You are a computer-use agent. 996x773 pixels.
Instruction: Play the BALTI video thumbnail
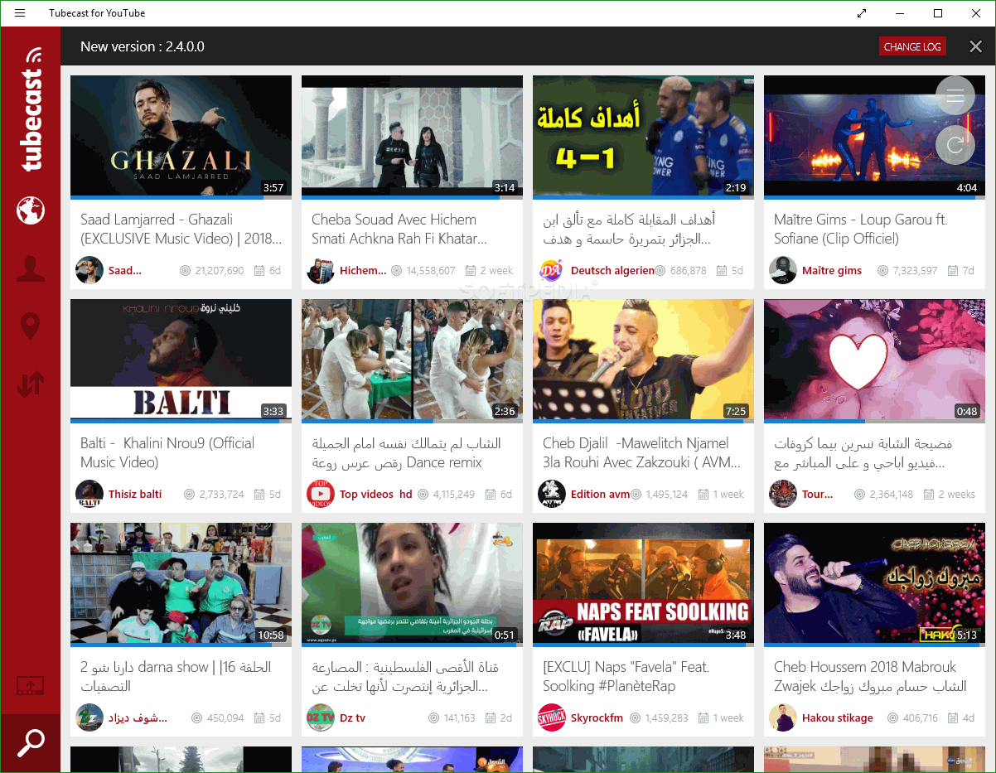[181, 360]
